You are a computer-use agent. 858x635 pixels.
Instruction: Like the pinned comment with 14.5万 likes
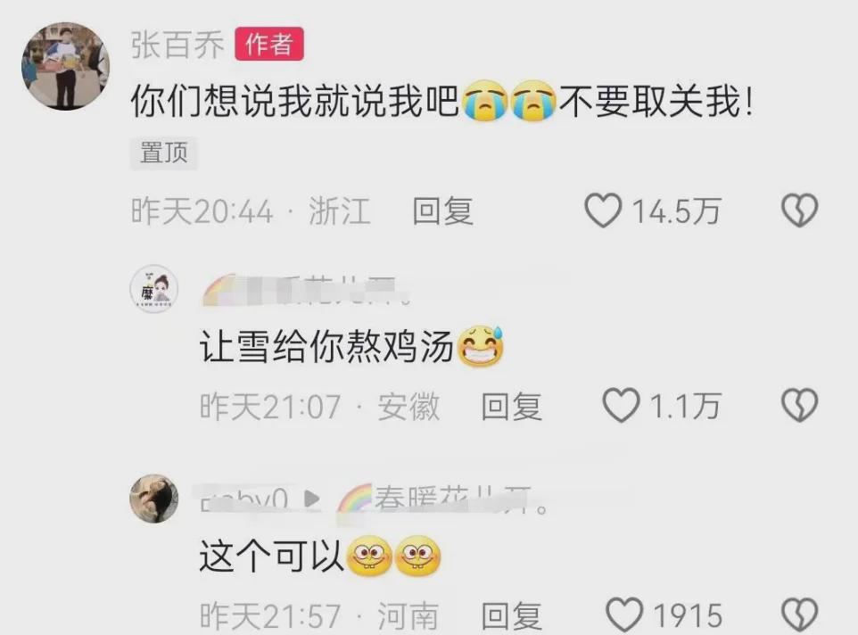click(603, 210)
